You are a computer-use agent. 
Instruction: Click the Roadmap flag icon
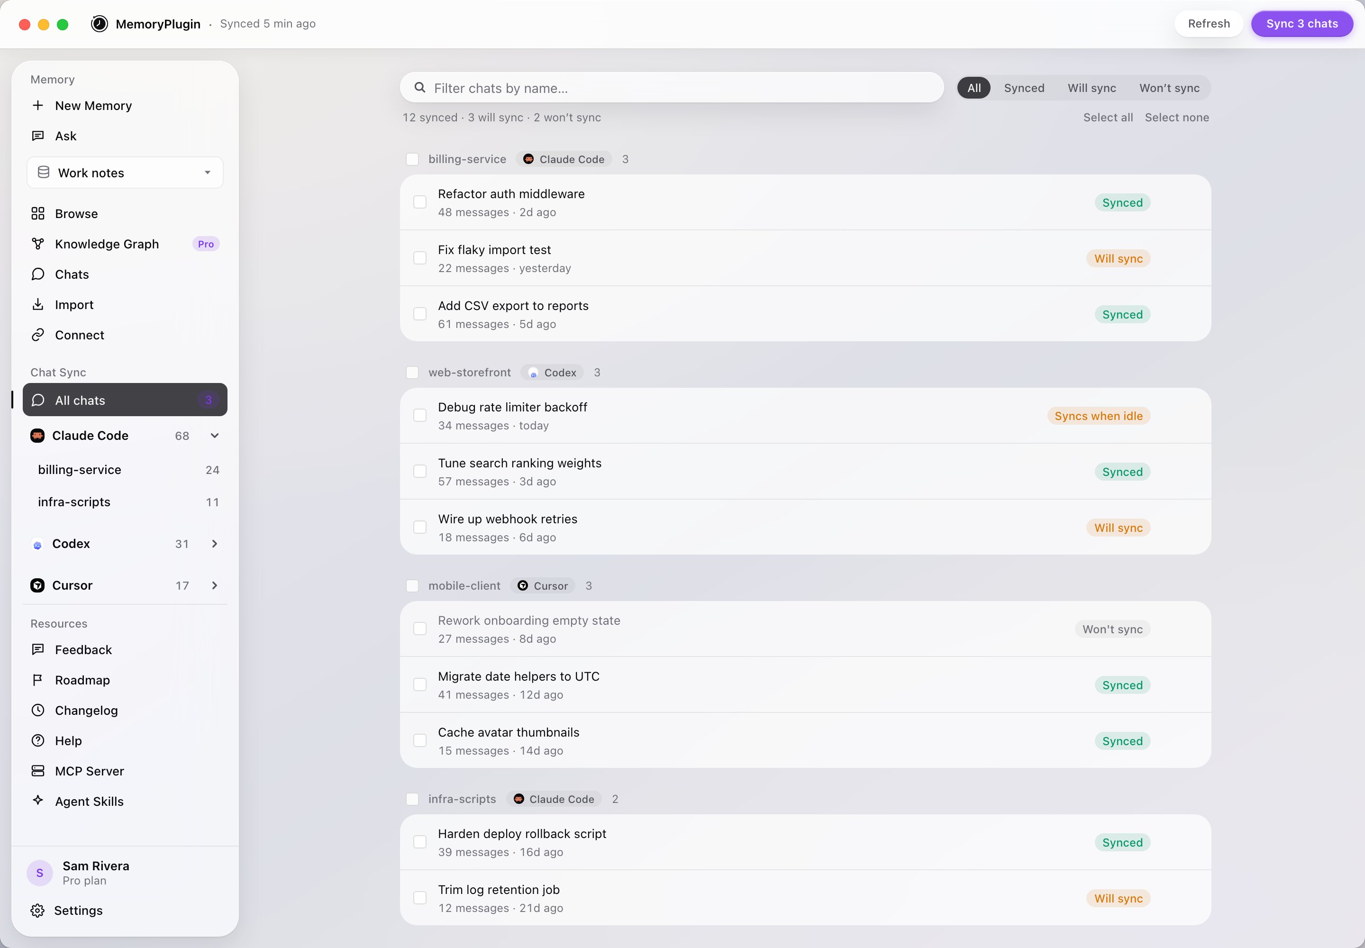click(x=38, y=680)
